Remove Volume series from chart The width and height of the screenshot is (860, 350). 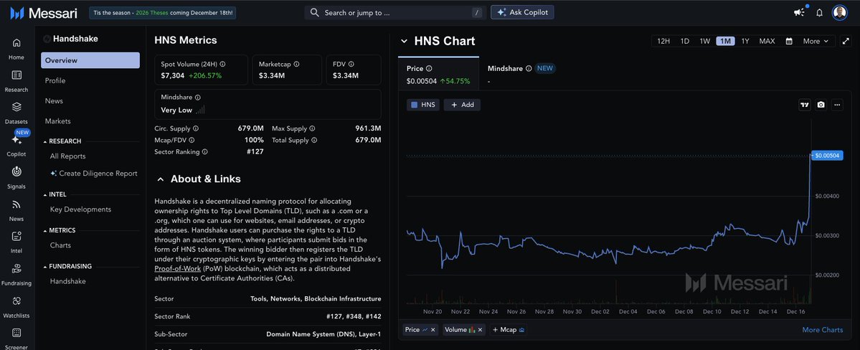click(480, 330)
